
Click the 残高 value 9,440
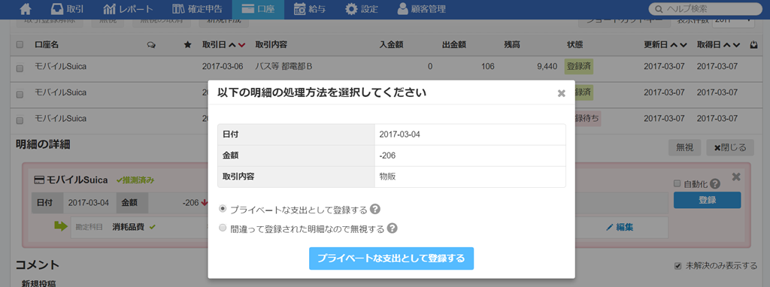(x=547, y=66)
